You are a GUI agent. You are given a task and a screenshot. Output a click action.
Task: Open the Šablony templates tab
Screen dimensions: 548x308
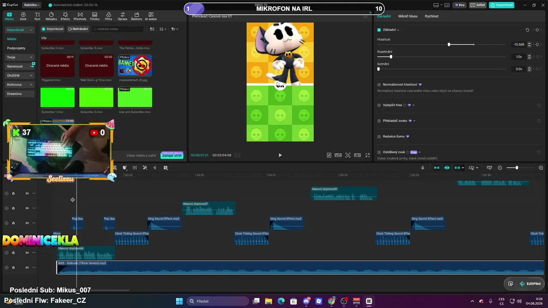click(x=137, y=16)
